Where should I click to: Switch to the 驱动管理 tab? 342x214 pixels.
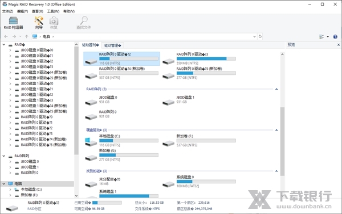coord(112,45)
